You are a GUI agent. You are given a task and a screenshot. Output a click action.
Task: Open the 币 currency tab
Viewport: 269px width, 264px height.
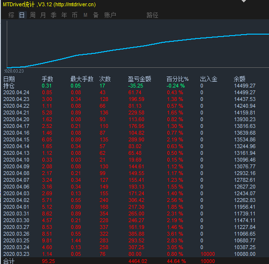[x=74, y=15]
